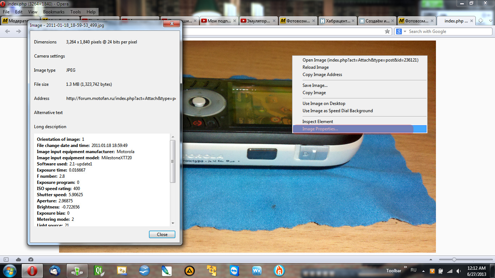Close the 'Создаём и...' tab
This screenshot has height=278, width=495.
point(393,21)
